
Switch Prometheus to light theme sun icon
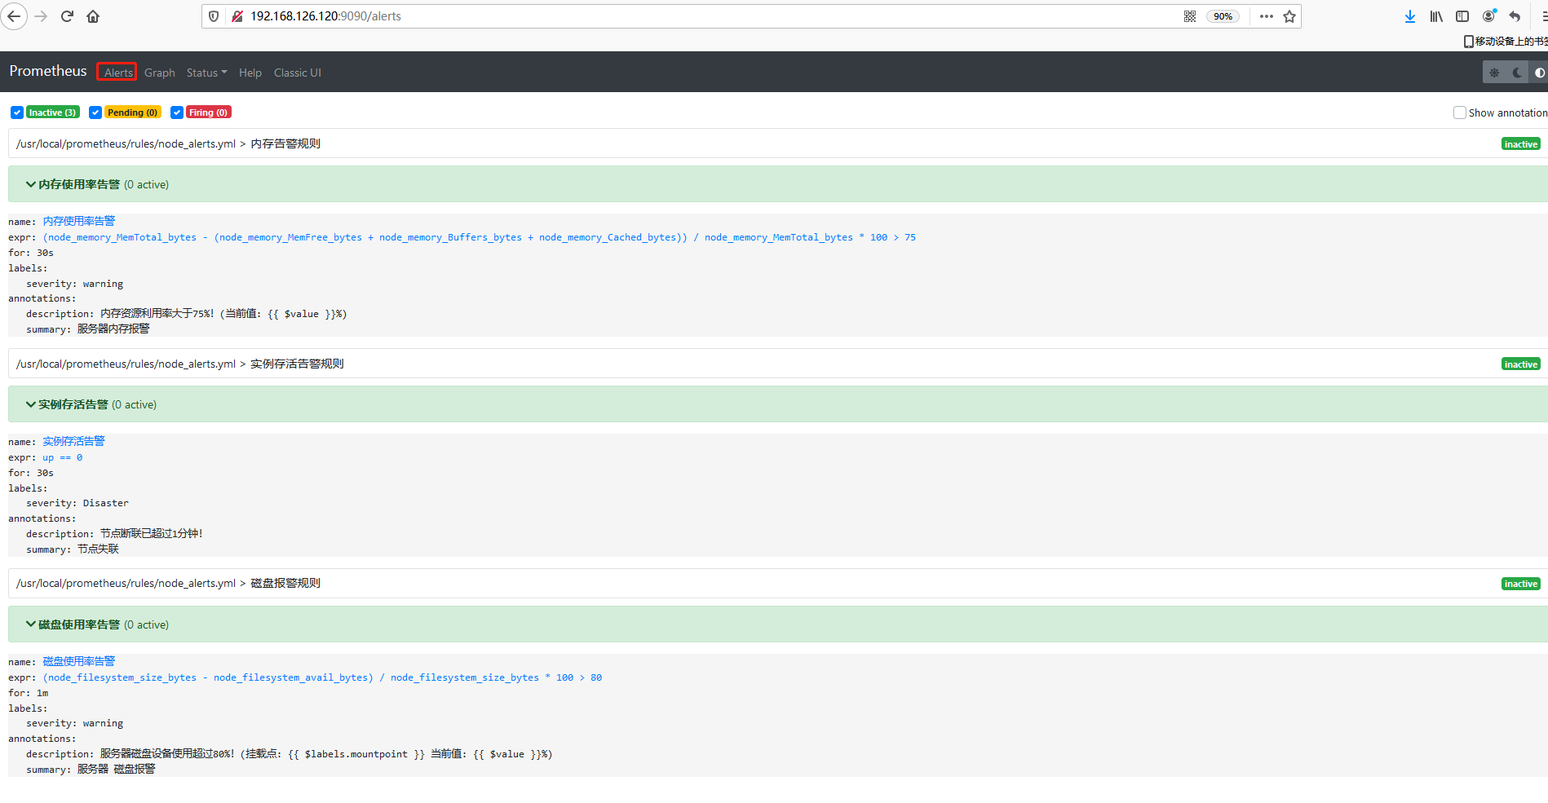coord(1494,73)
